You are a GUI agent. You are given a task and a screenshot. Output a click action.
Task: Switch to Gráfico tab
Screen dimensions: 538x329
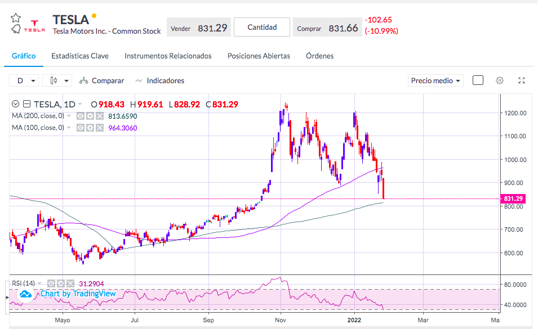click(x=24, y=56)
